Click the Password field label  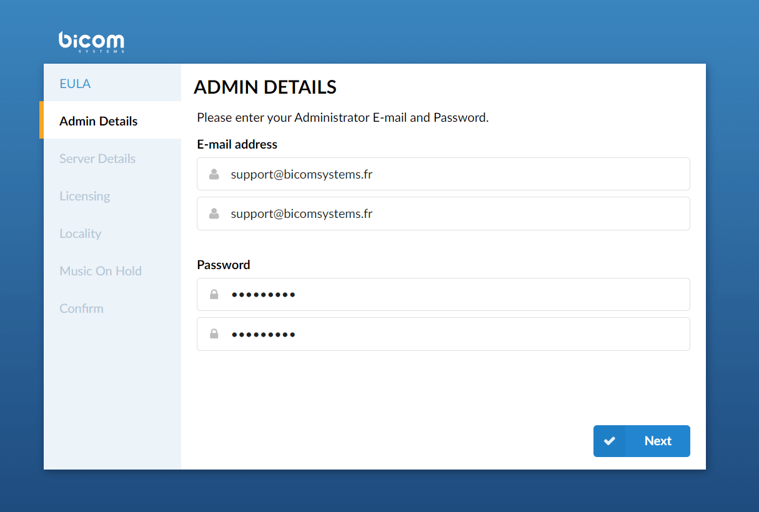click(224, 265)
